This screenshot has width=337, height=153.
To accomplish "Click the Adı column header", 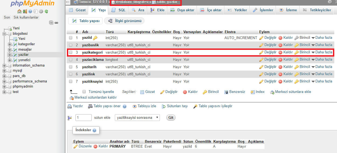I will (85, 32).
